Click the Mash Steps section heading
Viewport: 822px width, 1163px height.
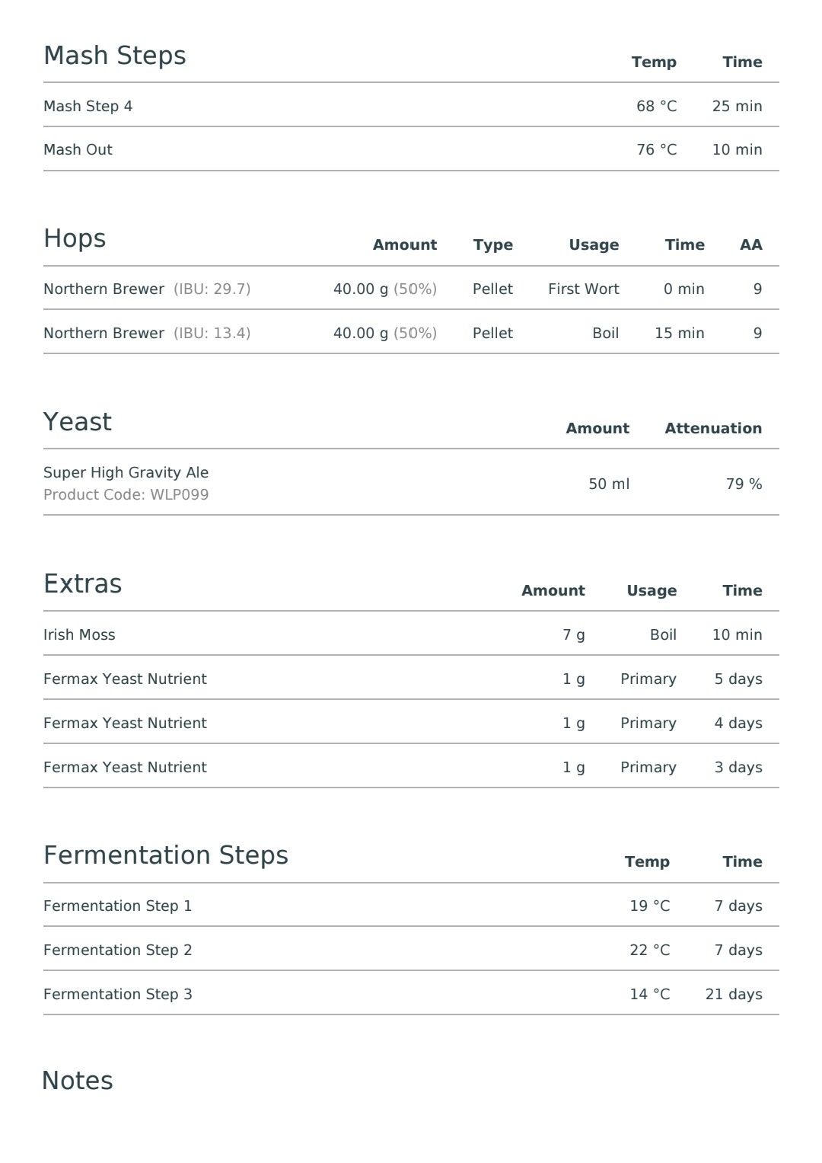tap(115, 56)
